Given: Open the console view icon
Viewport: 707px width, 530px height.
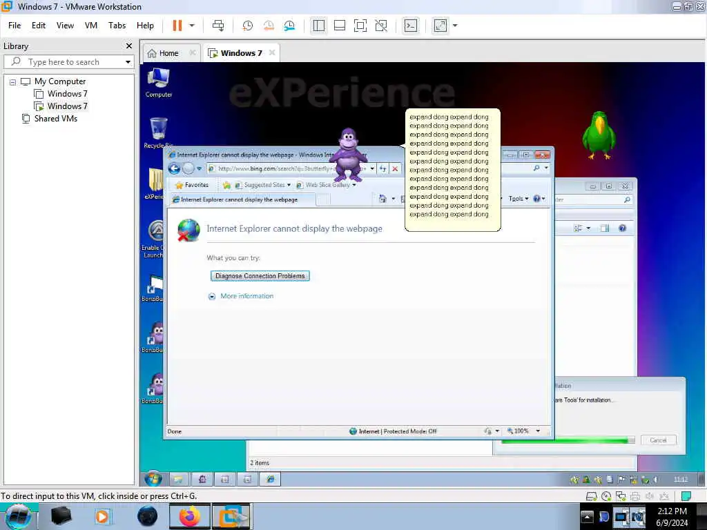Looking at the screenshot, I should (411, 26).
